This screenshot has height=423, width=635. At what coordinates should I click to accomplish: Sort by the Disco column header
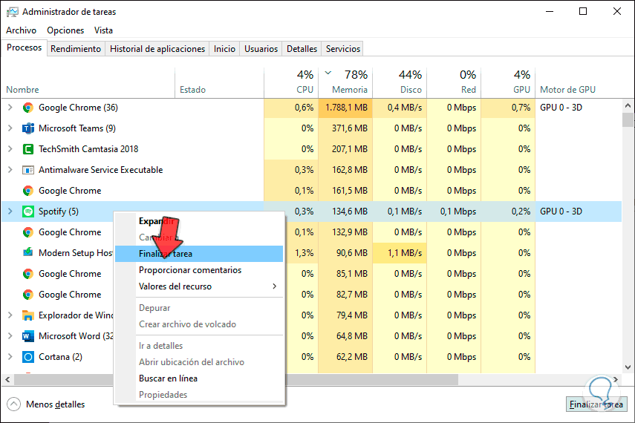[400, 83]
